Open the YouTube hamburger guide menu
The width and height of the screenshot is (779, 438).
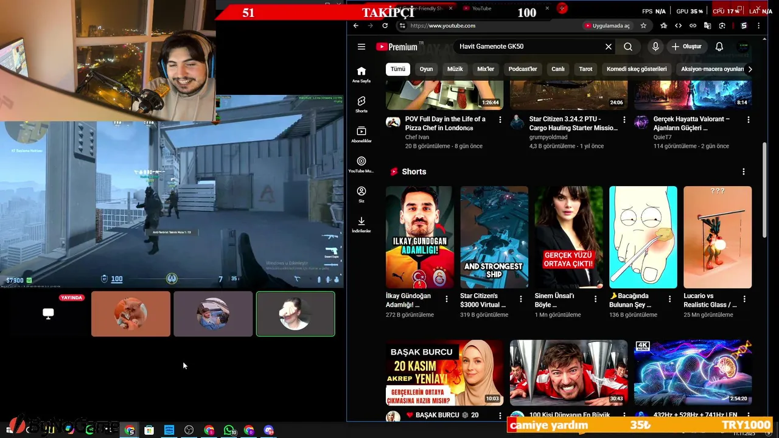pyautogui.click(x=362, y=47)
